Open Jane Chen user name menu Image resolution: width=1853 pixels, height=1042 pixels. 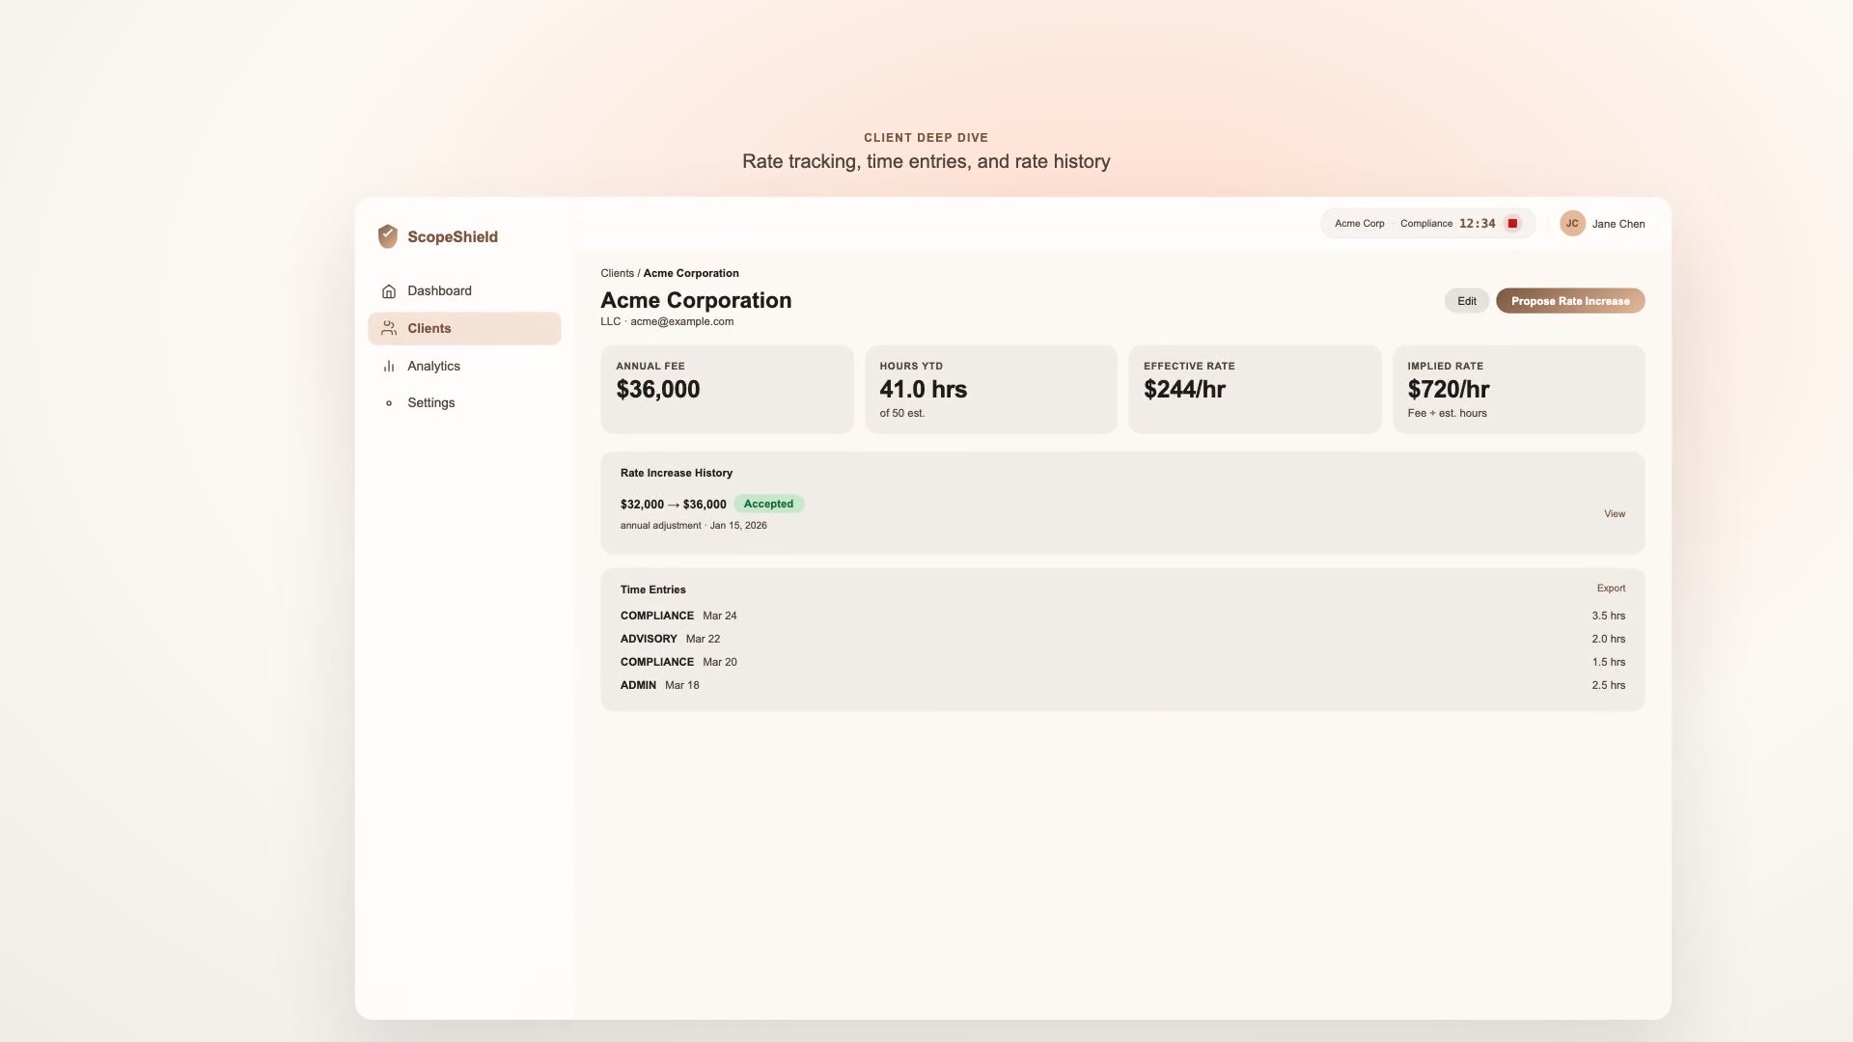(x=1618, y=224)
